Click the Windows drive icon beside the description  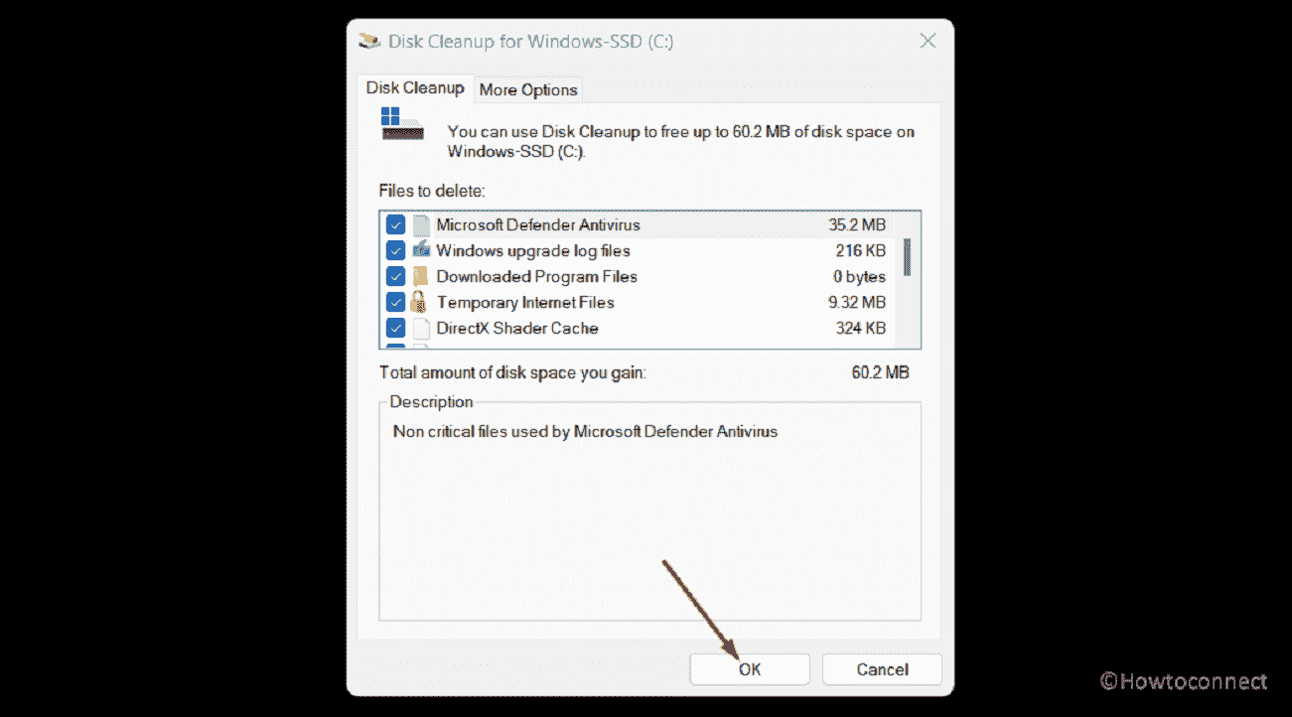click(x=402, y=123)
